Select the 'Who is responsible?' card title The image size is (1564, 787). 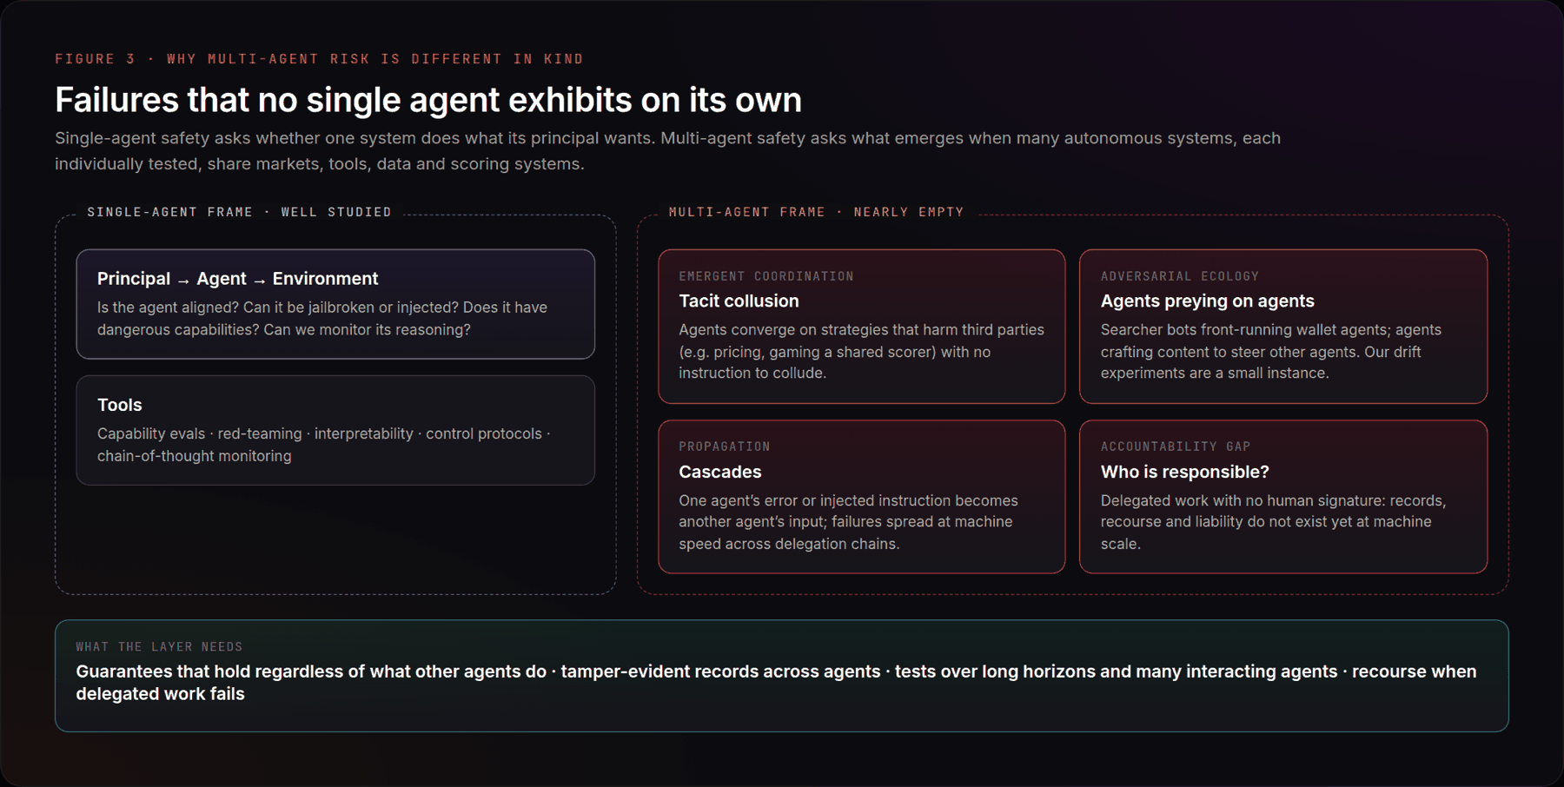1184,472
